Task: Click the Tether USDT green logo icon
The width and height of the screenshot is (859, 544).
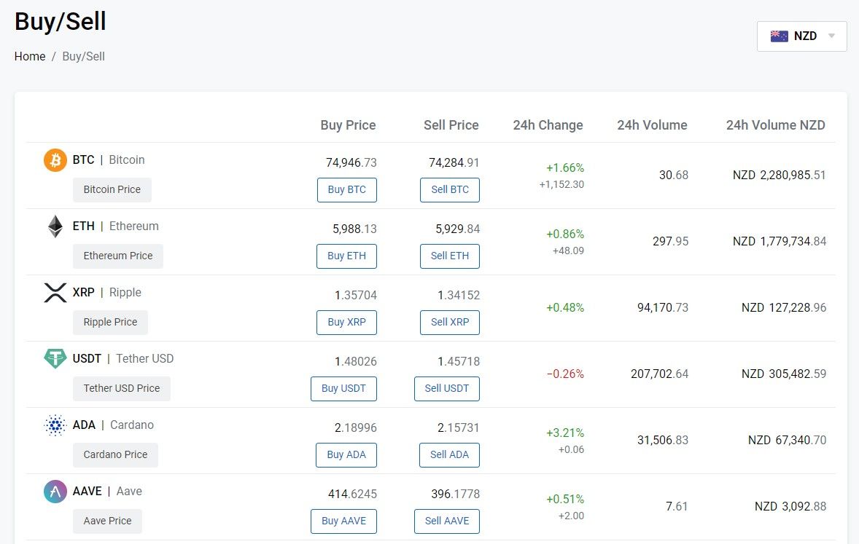Action: tap(55, 359)
